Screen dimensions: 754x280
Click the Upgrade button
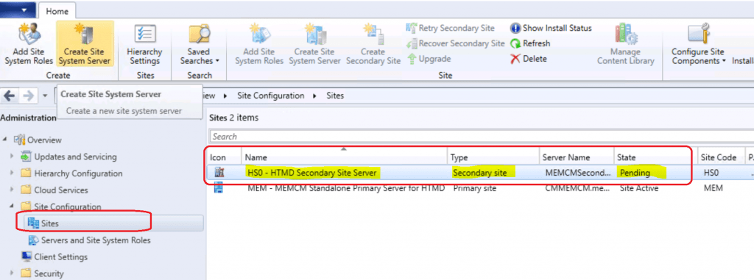(429, 59)
